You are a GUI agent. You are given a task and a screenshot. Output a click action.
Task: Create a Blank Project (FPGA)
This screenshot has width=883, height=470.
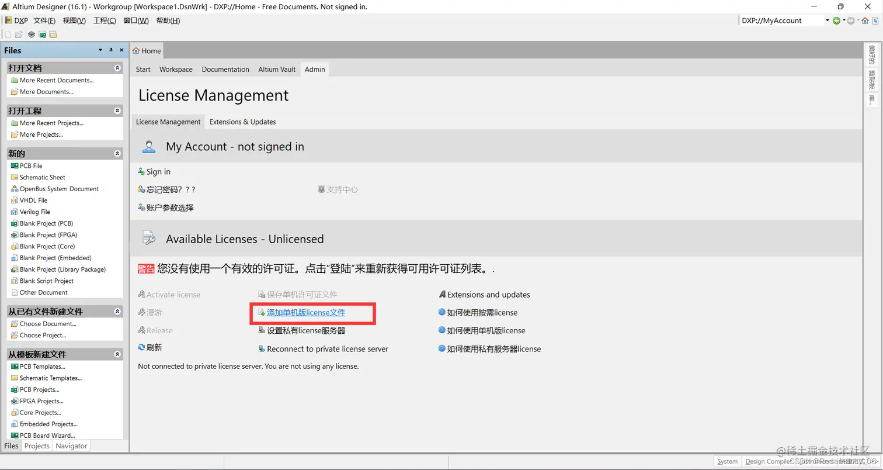pos(44,235)
